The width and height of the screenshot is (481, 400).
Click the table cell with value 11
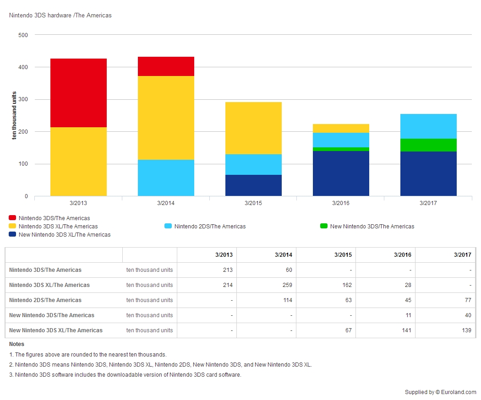[x=385, y=315]
